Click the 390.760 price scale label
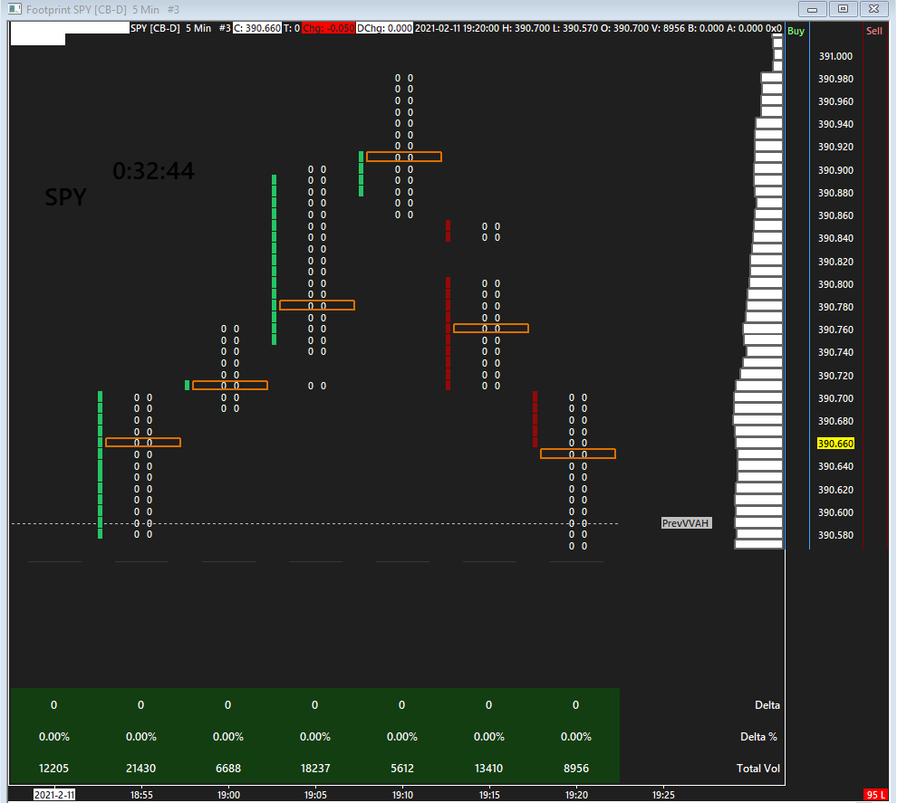Screen dimensions: 897x803 tap(835, 330)
